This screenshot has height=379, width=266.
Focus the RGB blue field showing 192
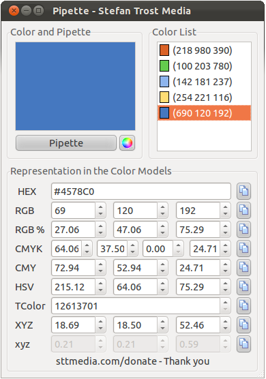(198, 210)
